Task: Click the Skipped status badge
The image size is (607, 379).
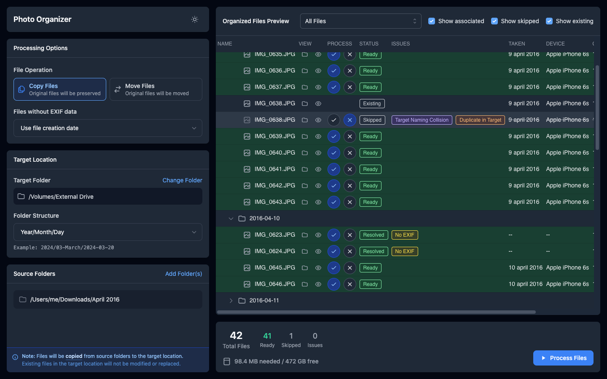Action: 372,120
